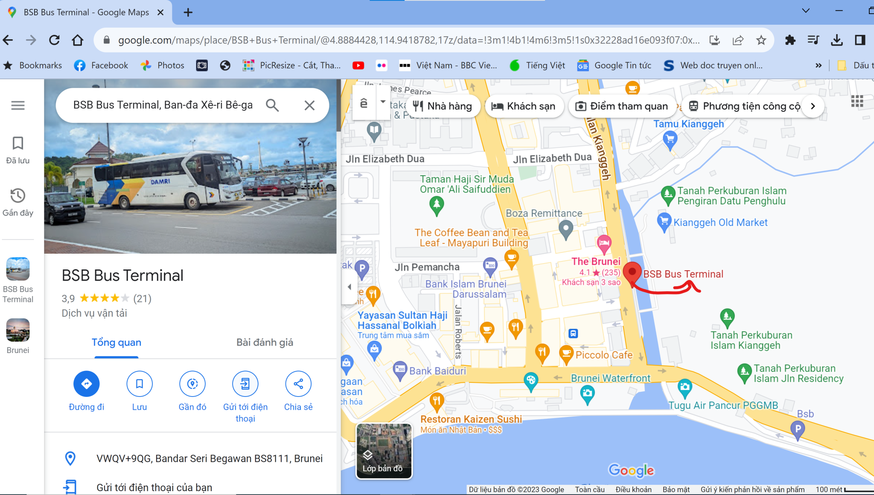Open the Google Maps hamburger menu
Screen dimensions: 874x495
pyautogui.click(x=17, y=105)
